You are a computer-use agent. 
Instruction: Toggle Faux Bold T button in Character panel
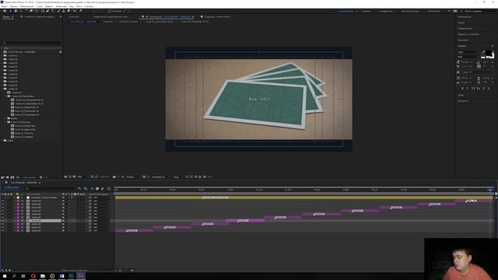click(462, 89)
